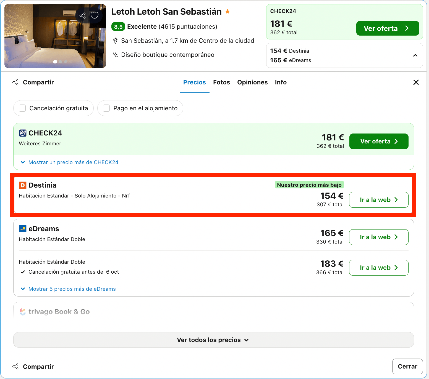The image size is (429, 379).
Task: Click the top Ver oferta button
Action: [388, 28]
